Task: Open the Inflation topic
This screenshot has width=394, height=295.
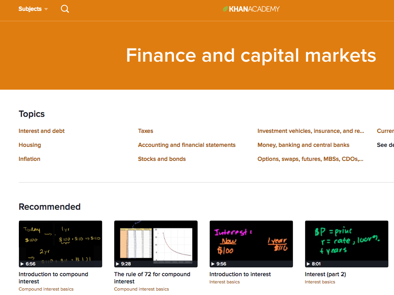Action: (x=29, y=159)
